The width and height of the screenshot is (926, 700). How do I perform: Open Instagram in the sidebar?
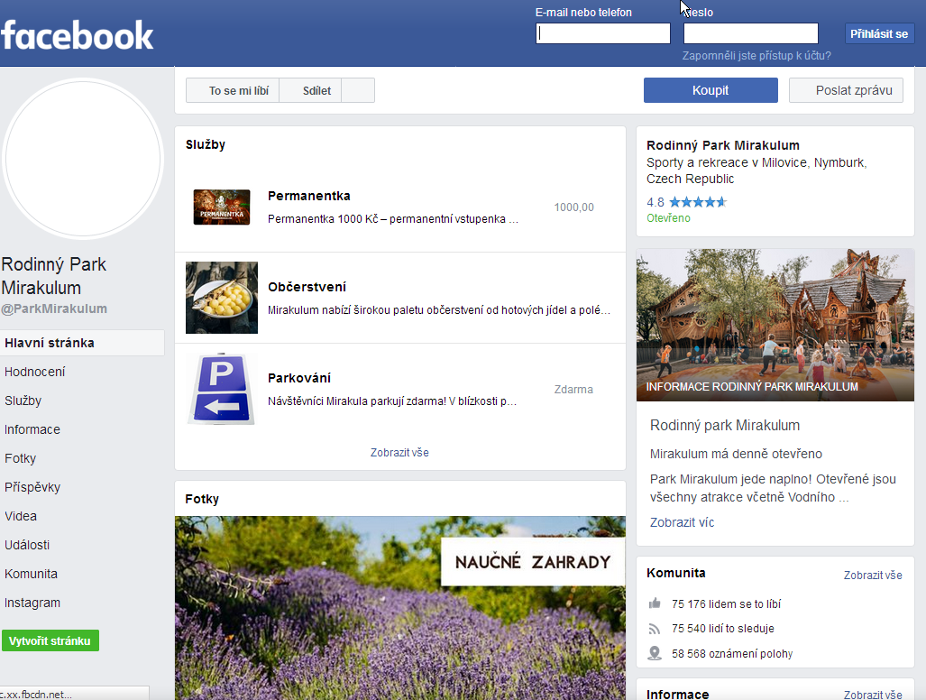(x=32, y=603)
